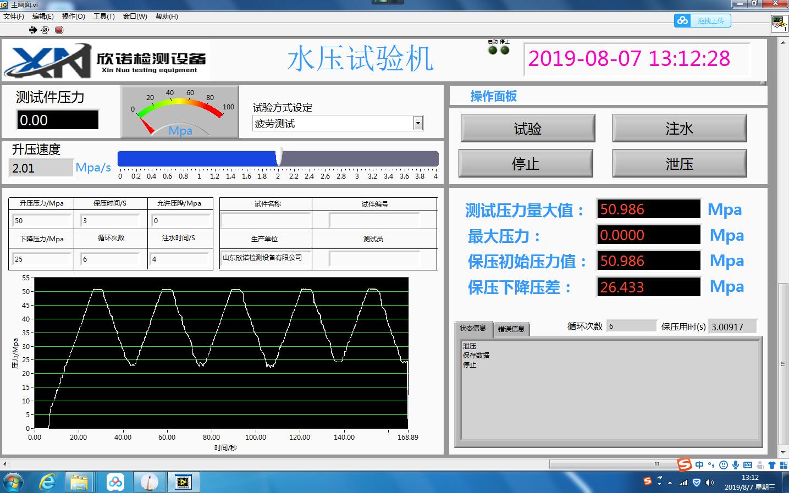Click the 升压速度 slider handle

(x=279, y=157)
